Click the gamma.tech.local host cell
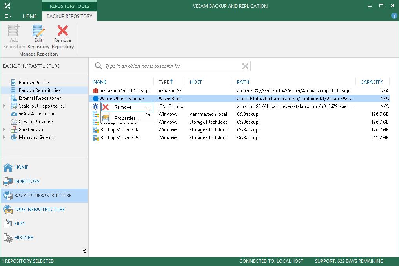The height and width of the screenshot is (266, 399). [x=208, y=114]
